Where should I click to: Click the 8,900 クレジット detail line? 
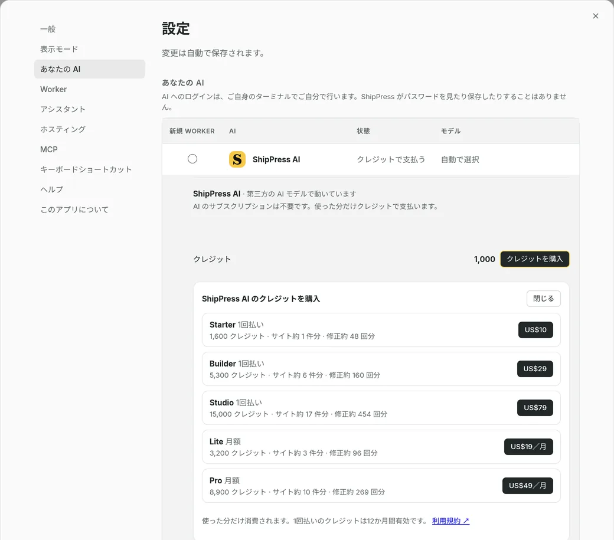297,492
